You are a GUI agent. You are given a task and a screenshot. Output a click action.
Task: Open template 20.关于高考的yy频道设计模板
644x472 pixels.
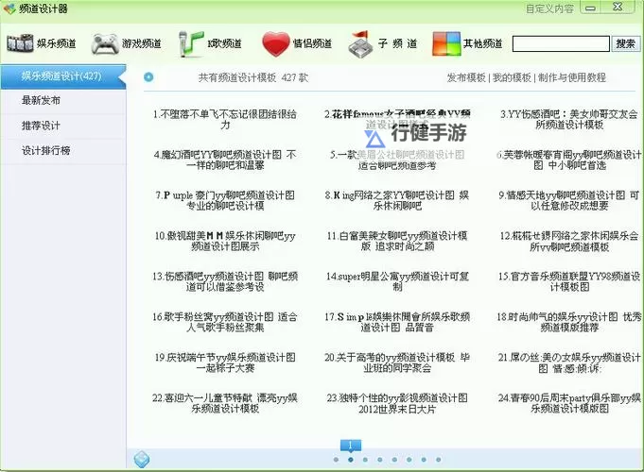pyautogui.click(x=397, y=362)
